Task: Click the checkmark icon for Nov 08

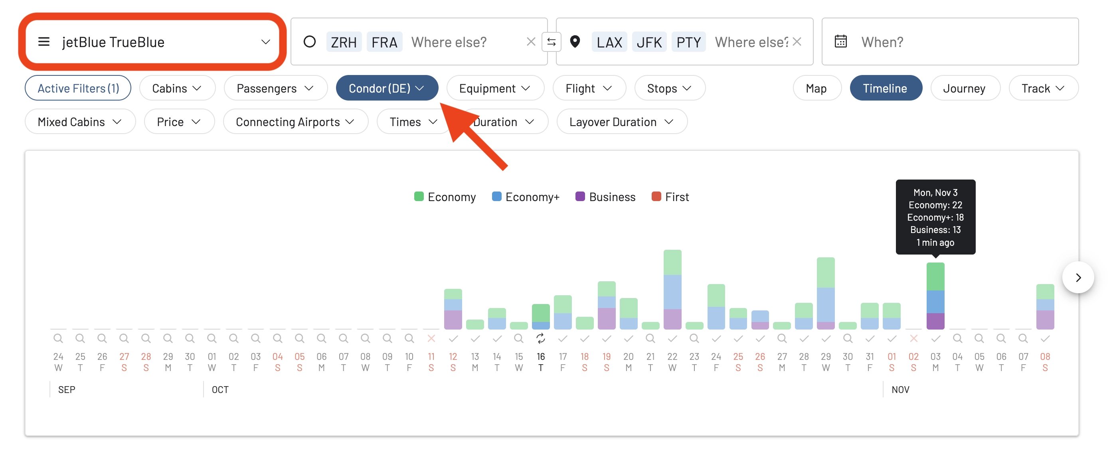Action: 1045,338
